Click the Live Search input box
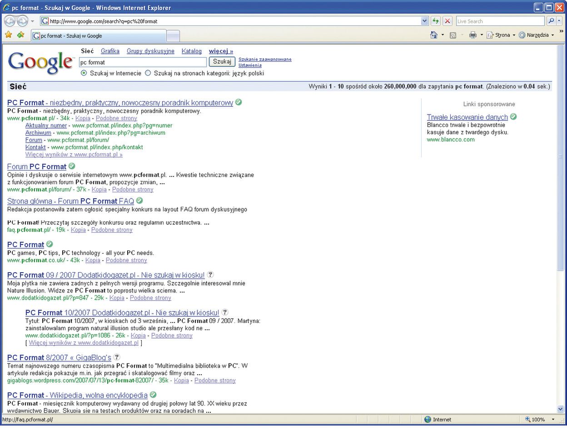567x435 pixels. click(500, 21)
